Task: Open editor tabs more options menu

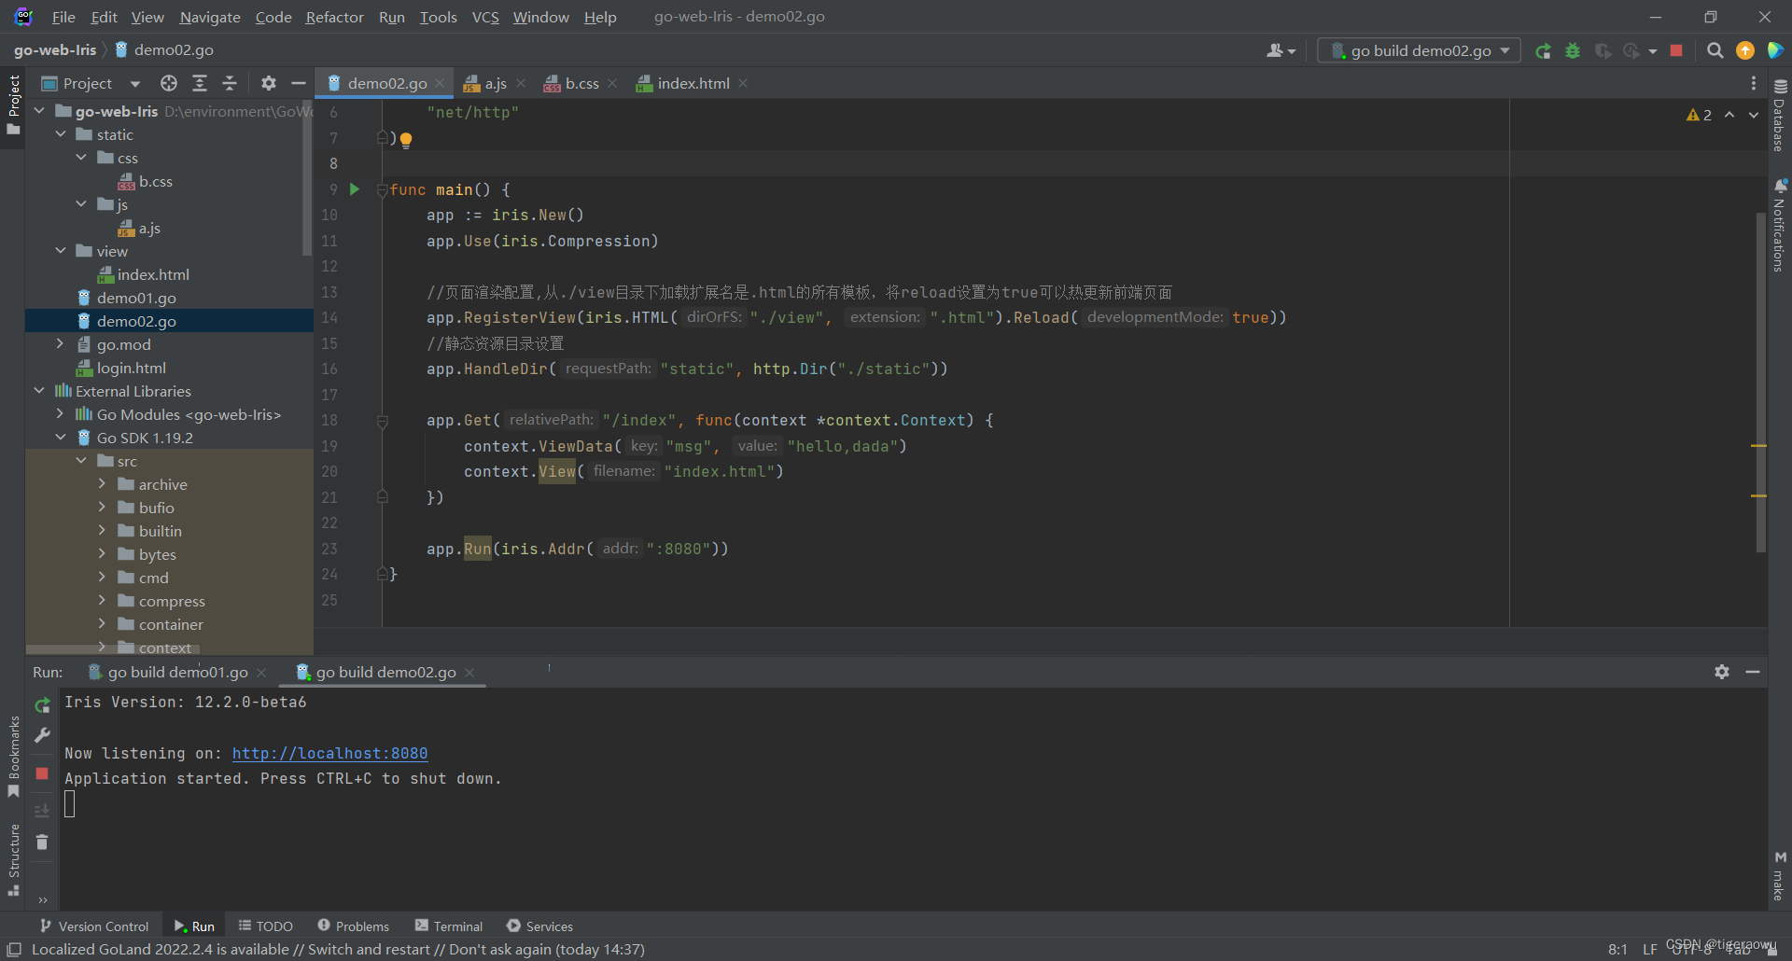Action: [x=1754, y=83]
